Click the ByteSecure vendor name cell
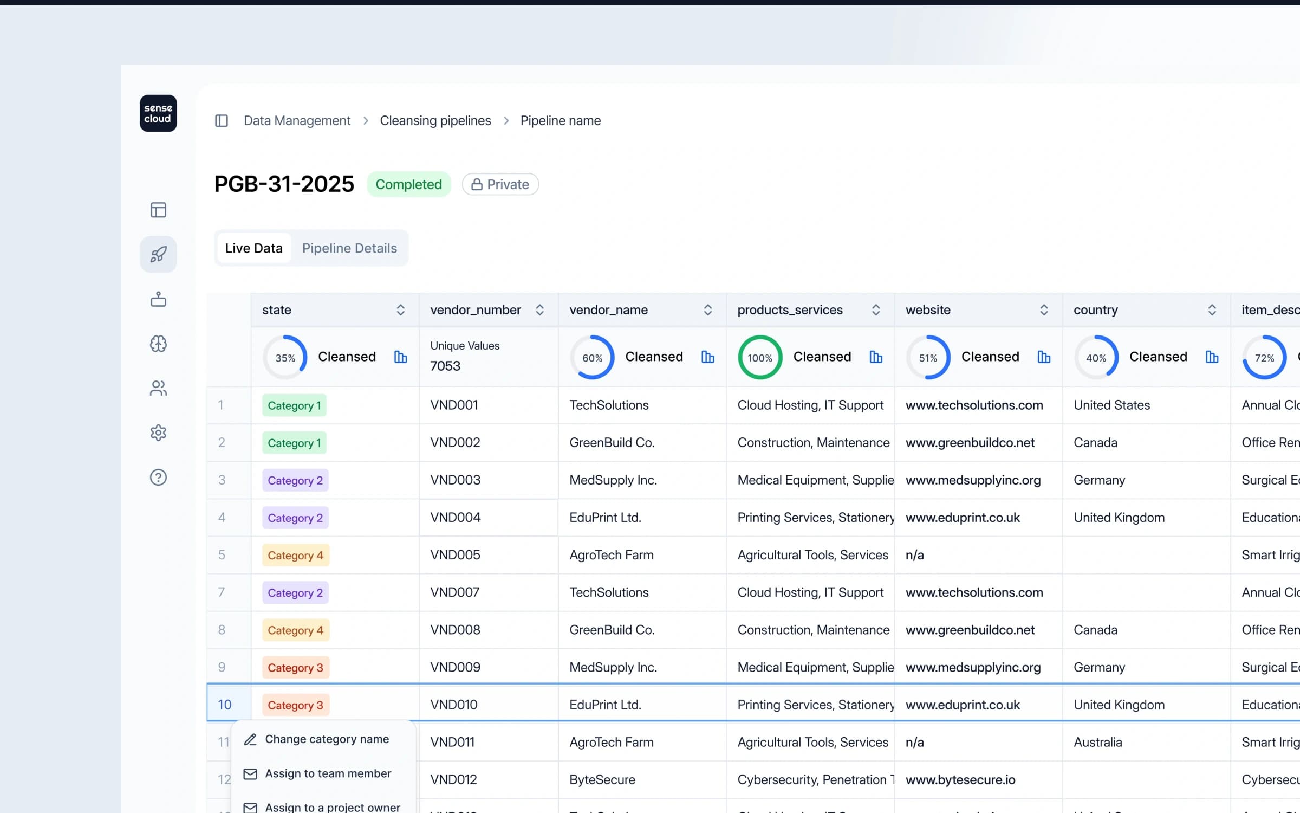 [x=642, y=779]
